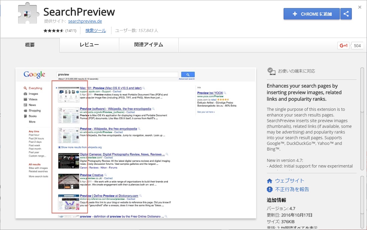Click the G+1 icon
Image resolution: width=367 pixels, height=230 pixels.
click(x=343, y=45)
